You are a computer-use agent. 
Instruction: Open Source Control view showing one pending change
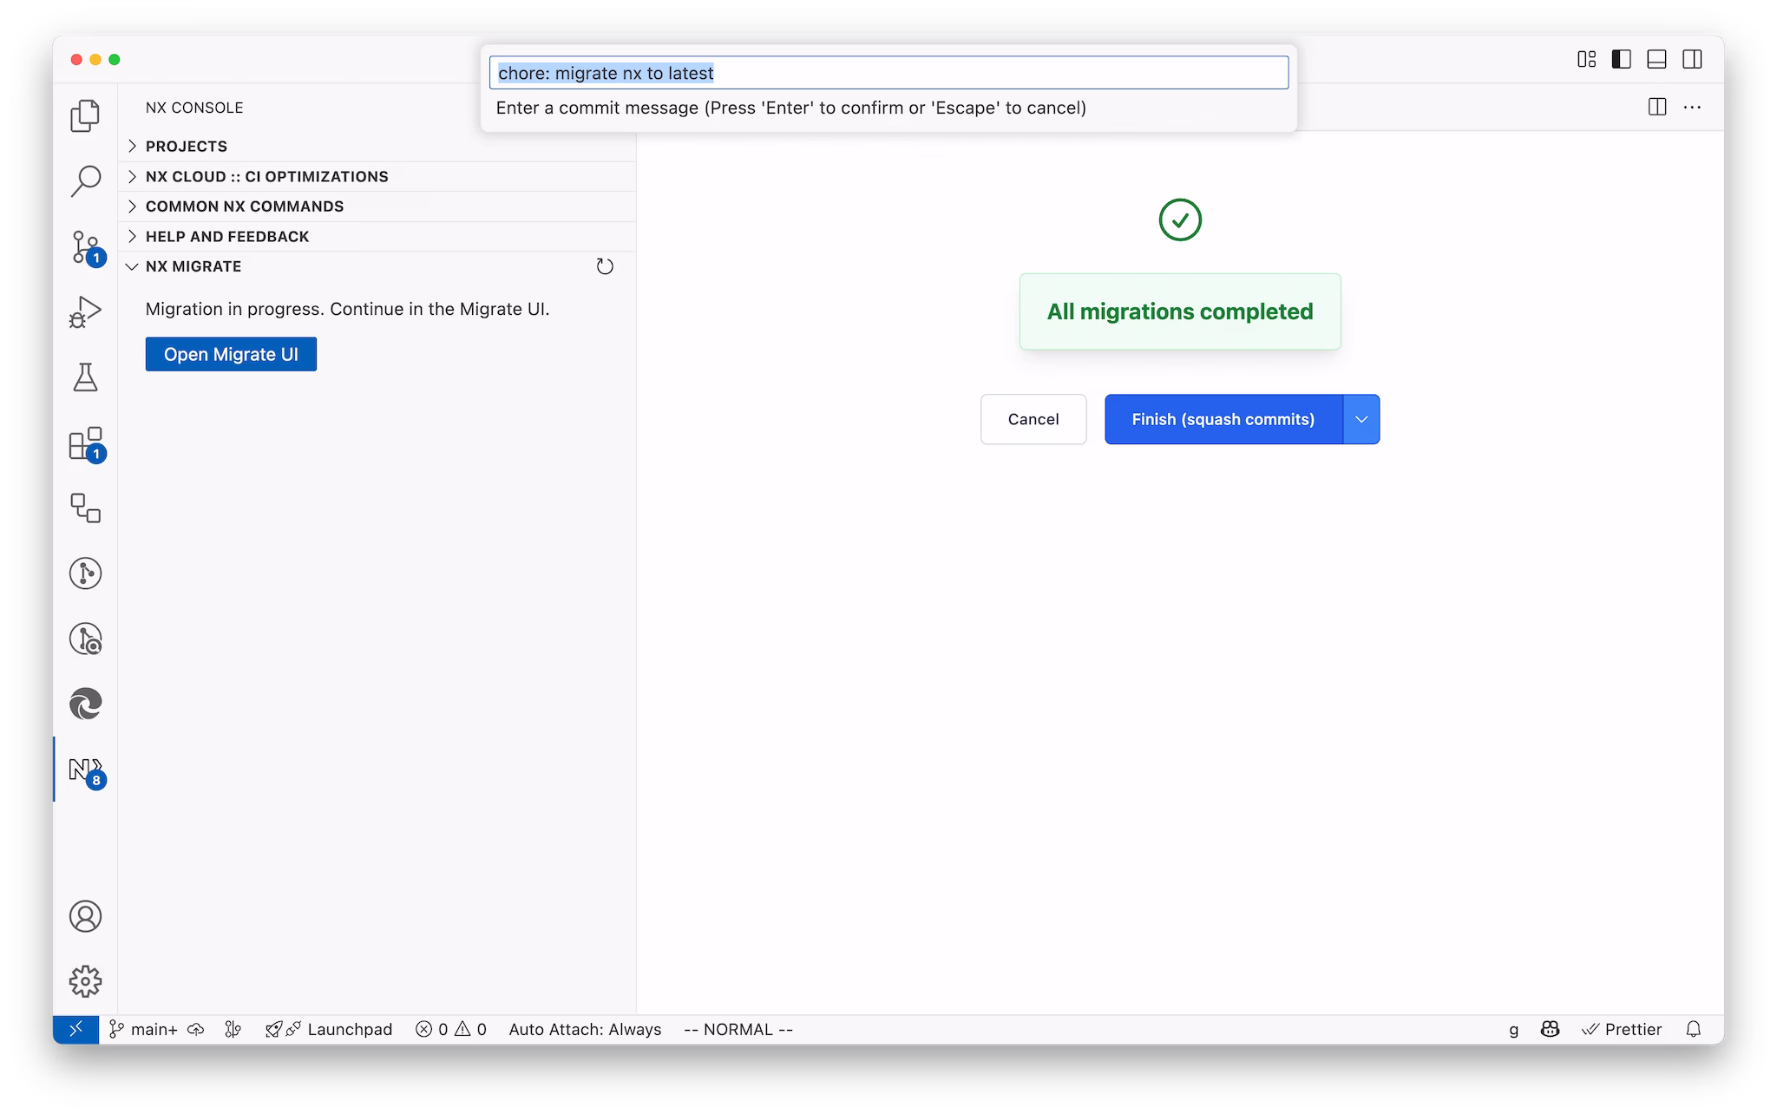(84, 249)
